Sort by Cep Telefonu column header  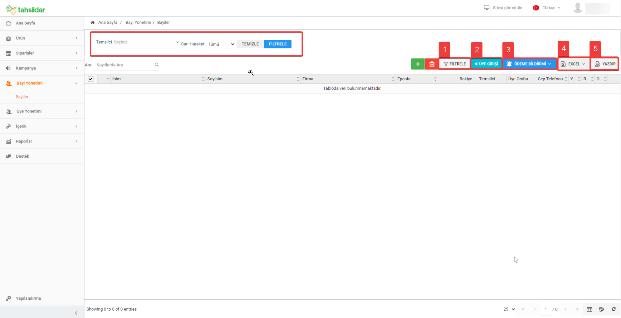coord(552,79)
